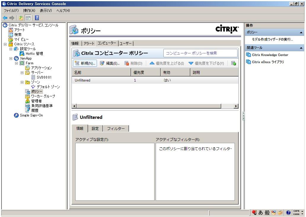The height and width of the screenshot is (217, 306).
Task: Click the コンピューター ポリシーを検索 search field
Action: point(200,53)
